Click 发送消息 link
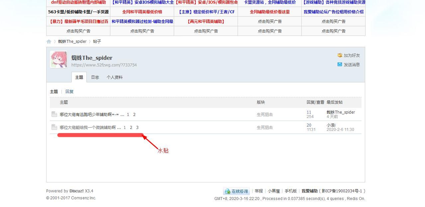The height and width of the screenshot is (207, 425). [x=352, y=64]
